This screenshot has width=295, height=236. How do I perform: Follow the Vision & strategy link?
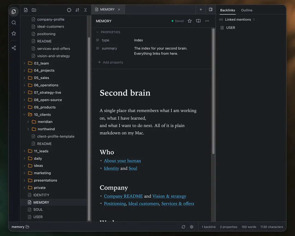[x=169, y=196]
